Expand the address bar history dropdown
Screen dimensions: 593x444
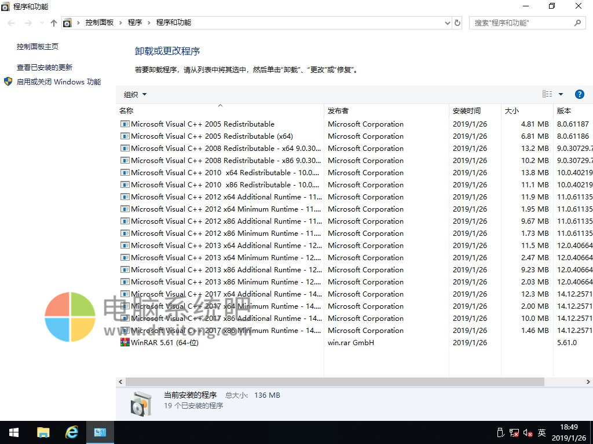pyautogui.click(x=448, y=23)
